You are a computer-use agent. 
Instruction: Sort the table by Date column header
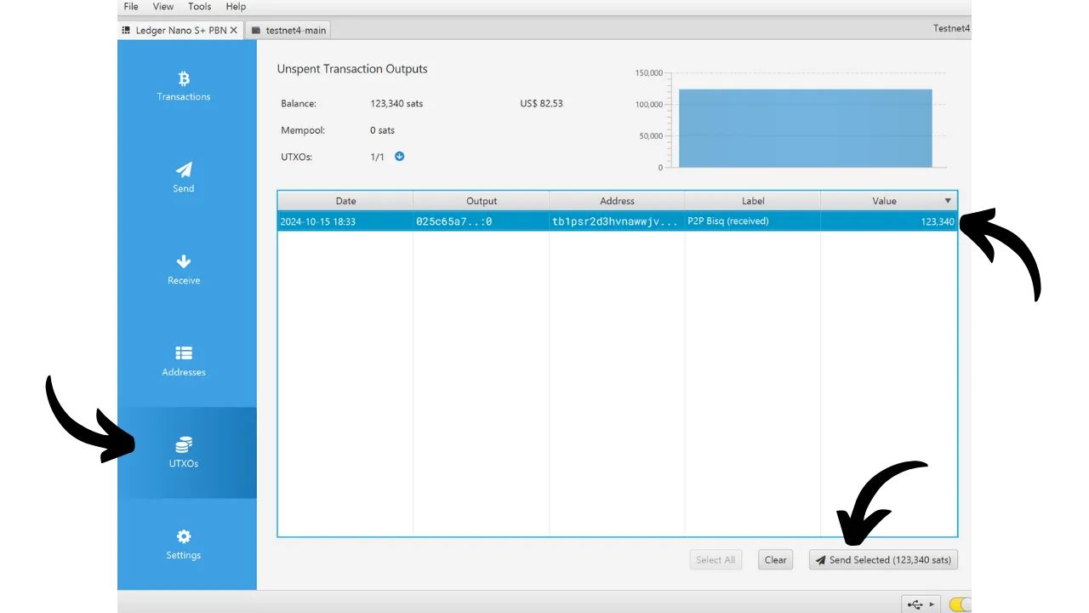point(345,201)
